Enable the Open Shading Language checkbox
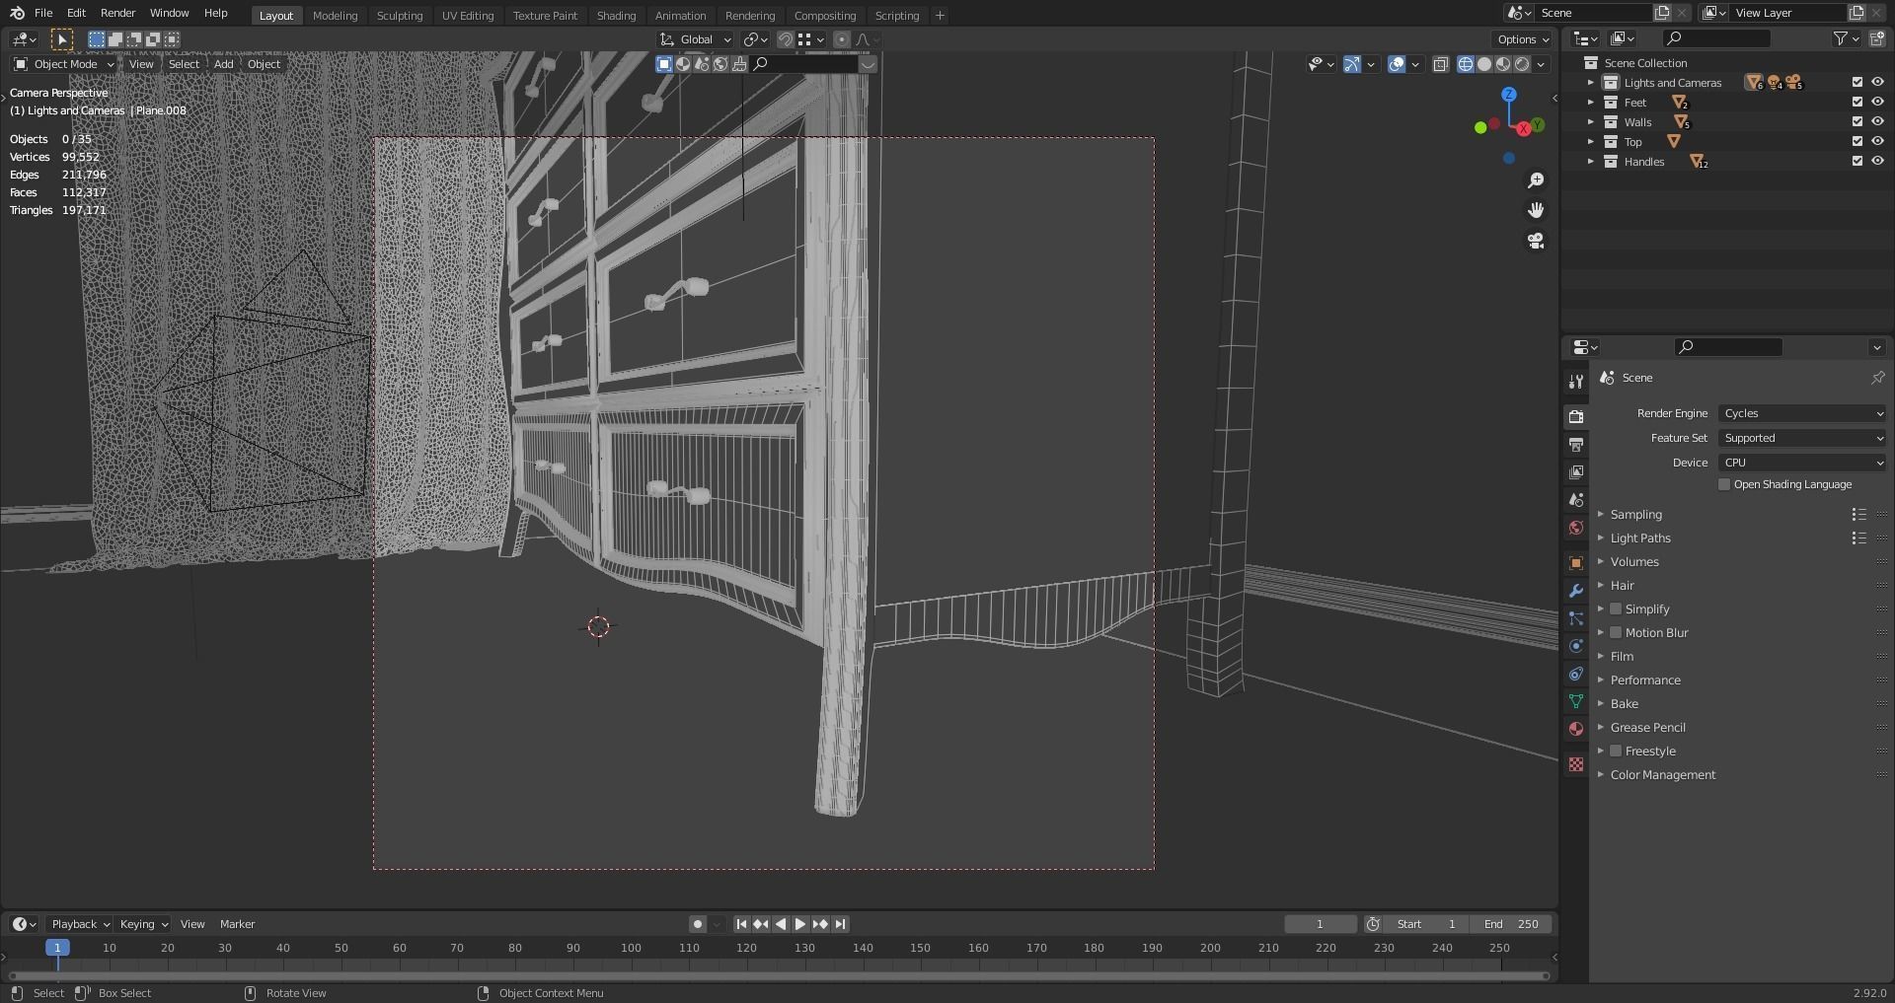Image resolution: width=1895 pixels, height=1003 pixels. pos(1724,484)
